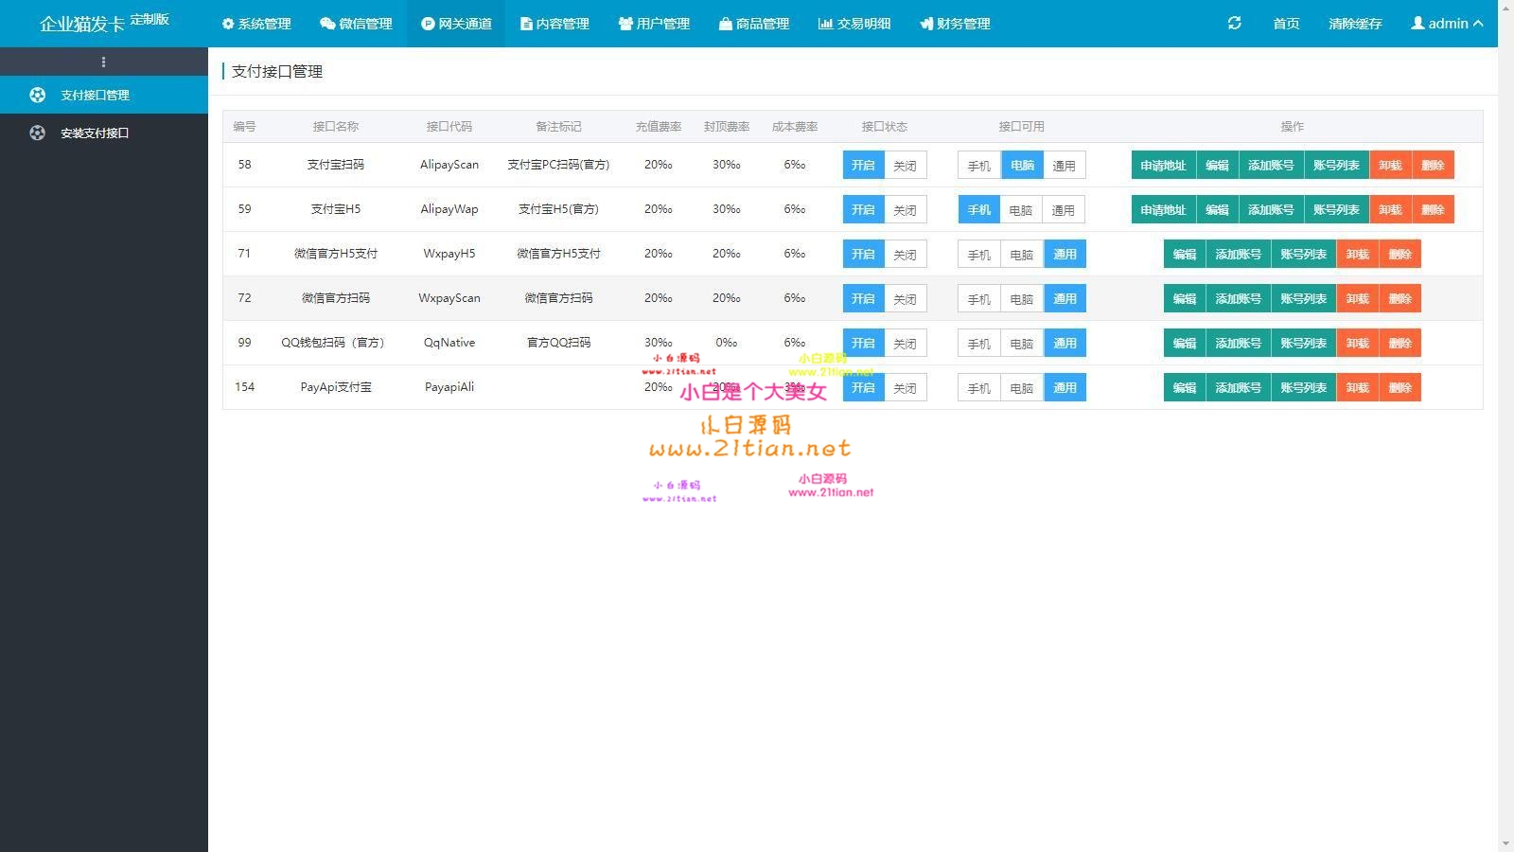
Task: Open 用户管理 user management
Action: coord(654,24)
